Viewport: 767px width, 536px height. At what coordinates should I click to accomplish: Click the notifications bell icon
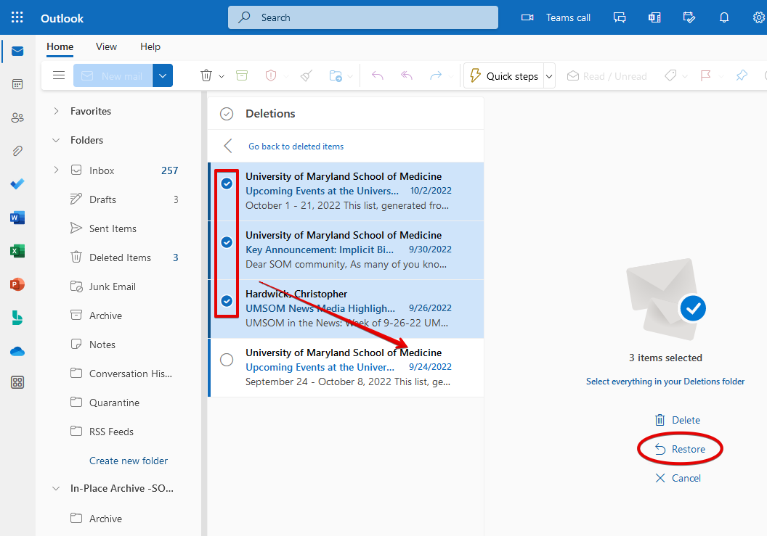(723, 17)
